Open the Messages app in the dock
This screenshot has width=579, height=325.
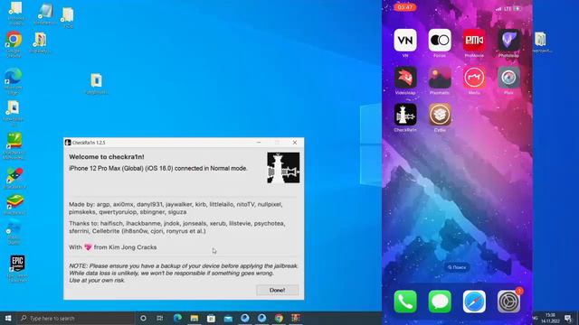click(x=440, y=302)
